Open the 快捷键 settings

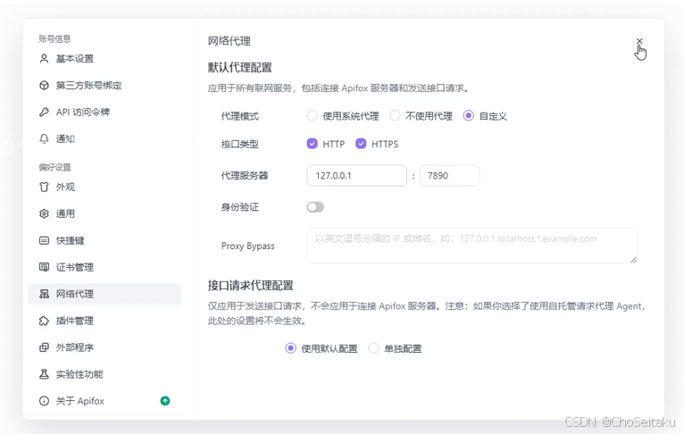(104, 240)
